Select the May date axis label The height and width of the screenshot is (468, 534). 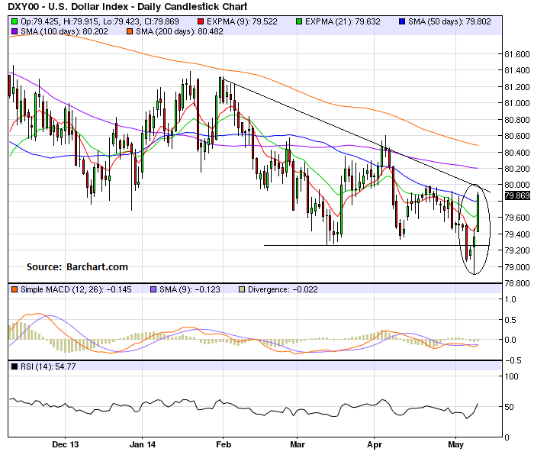pyautogui.click(x=455, y=444)
